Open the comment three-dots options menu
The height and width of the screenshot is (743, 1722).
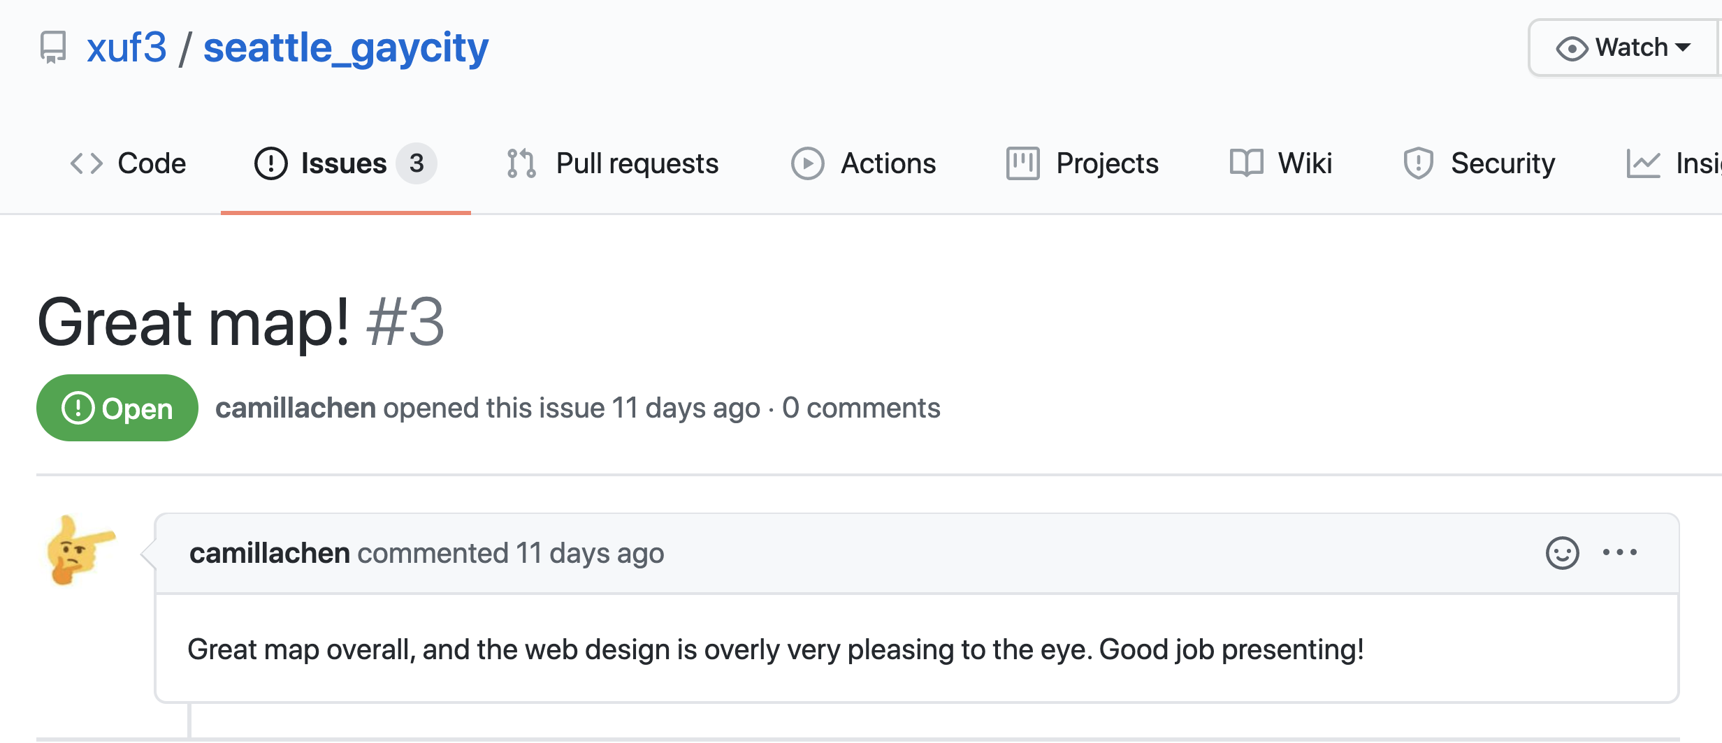1619,552
